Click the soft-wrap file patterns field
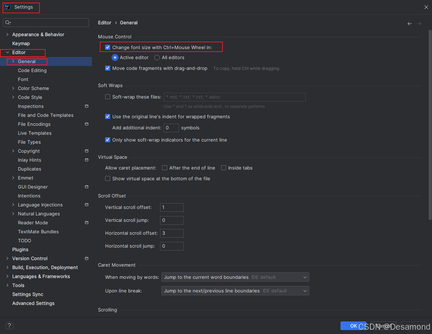This screenshot has height=334, width=432. (235, 97)
